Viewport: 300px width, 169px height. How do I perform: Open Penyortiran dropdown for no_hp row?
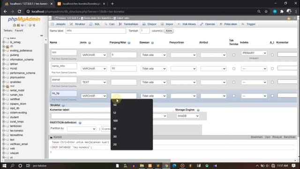(183, 96)
